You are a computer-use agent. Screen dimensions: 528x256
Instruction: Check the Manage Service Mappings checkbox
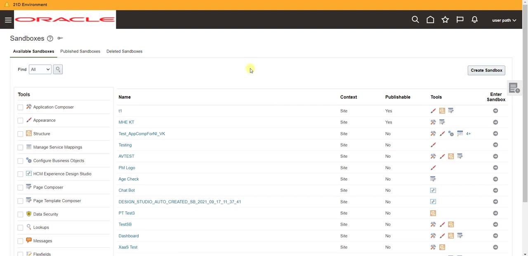(20, 147)
